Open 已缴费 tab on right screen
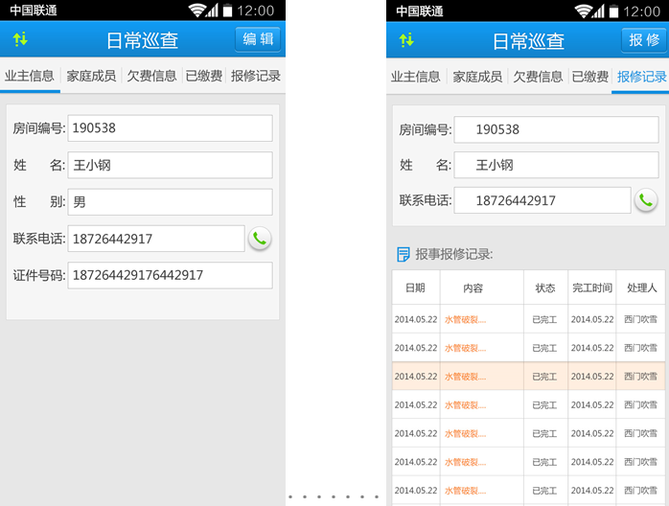This screenshot has width=669, height=506. (590, 77)
